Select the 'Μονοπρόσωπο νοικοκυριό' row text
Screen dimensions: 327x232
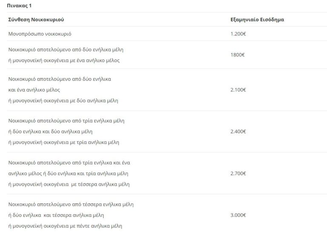point(41,34)
